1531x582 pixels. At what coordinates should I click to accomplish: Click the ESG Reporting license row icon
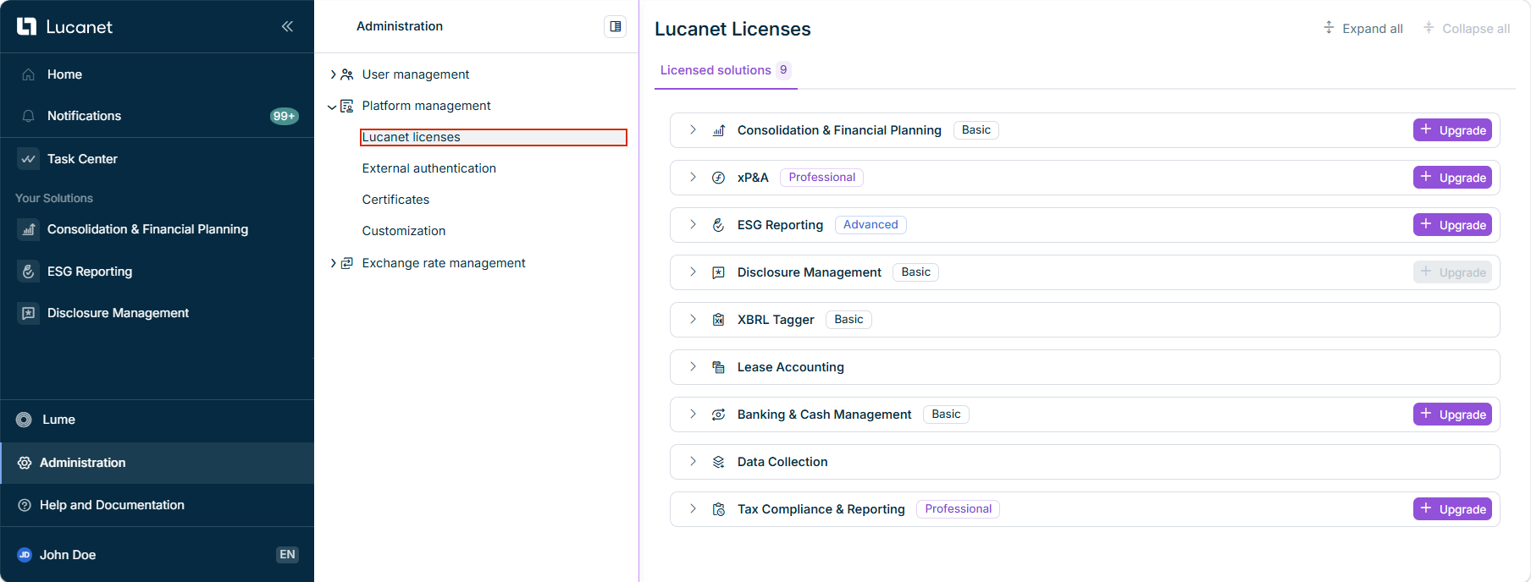click(x=718, y=225)
